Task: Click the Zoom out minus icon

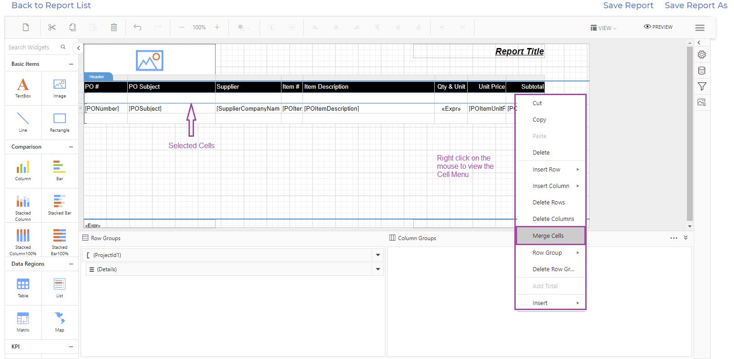Action: [x=182, y=27]
